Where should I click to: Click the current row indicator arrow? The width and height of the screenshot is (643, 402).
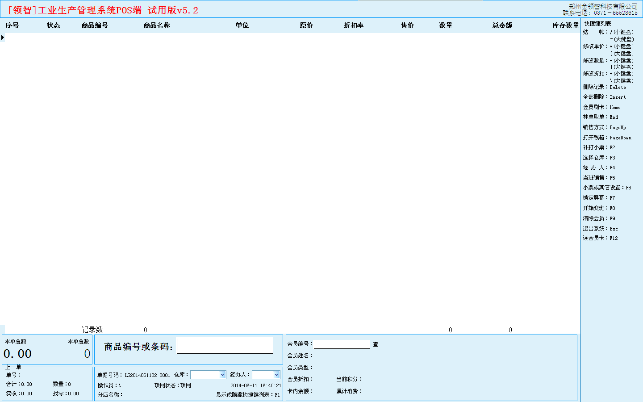[3, 37]
